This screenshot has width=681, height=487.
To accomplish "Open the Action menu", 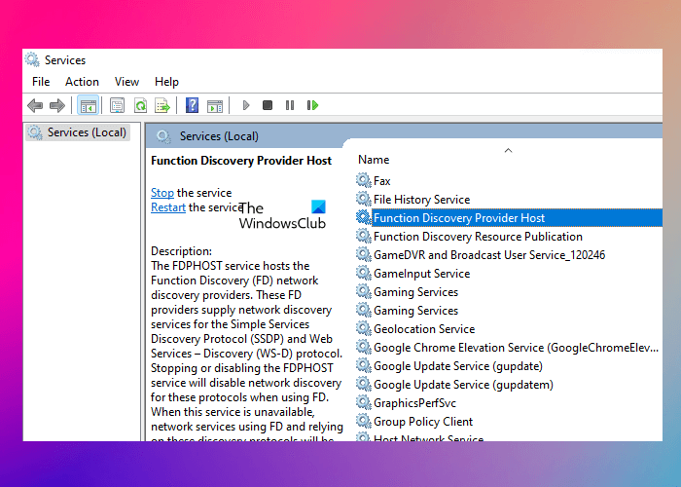I will (x=82, y=82).
